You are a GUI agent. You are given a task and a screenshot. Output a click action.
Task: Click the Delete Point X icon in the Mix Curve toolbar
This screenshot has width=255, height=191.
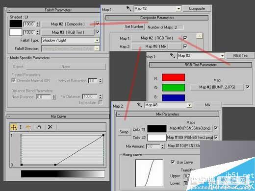pos(50,127)
